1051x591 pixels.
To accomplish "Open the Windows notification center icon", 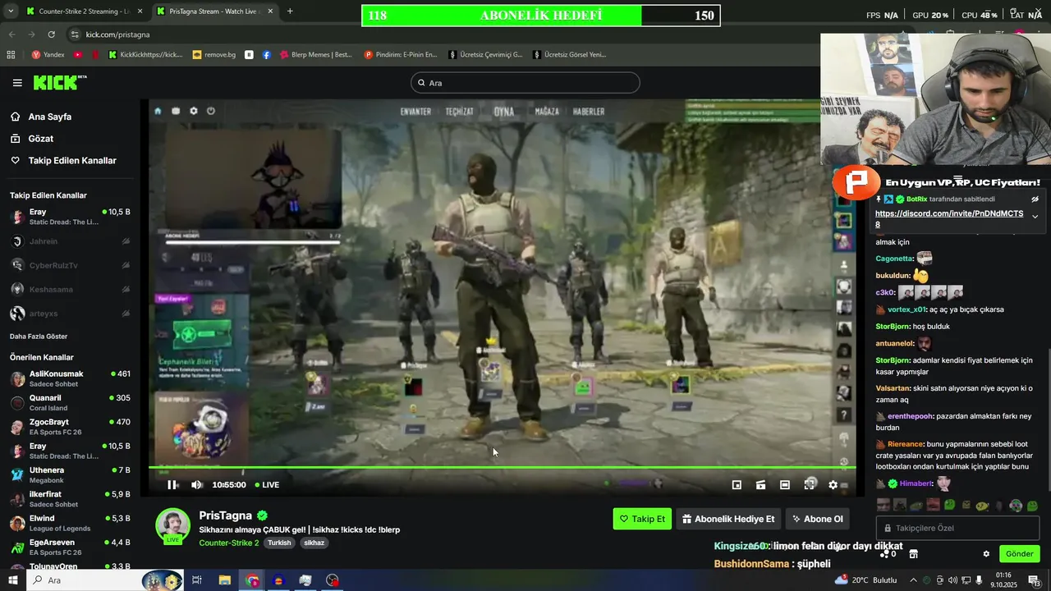I will point(1035,580).
